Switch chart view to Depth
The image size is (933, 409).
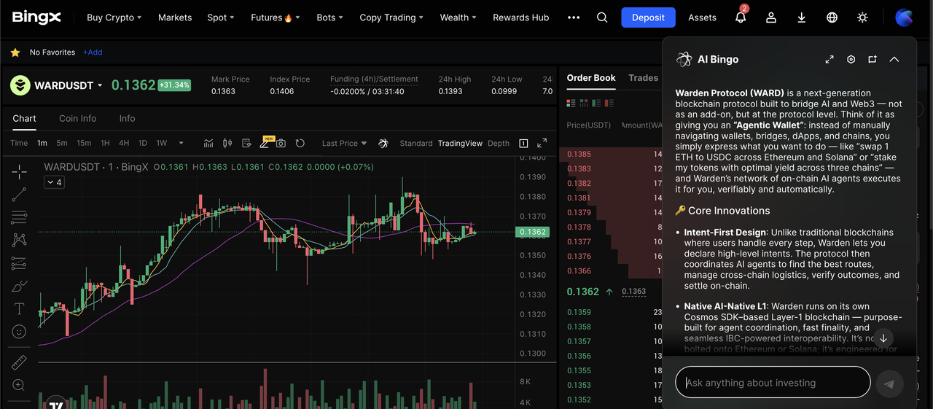pyautogui.click(x=499, y=144)
